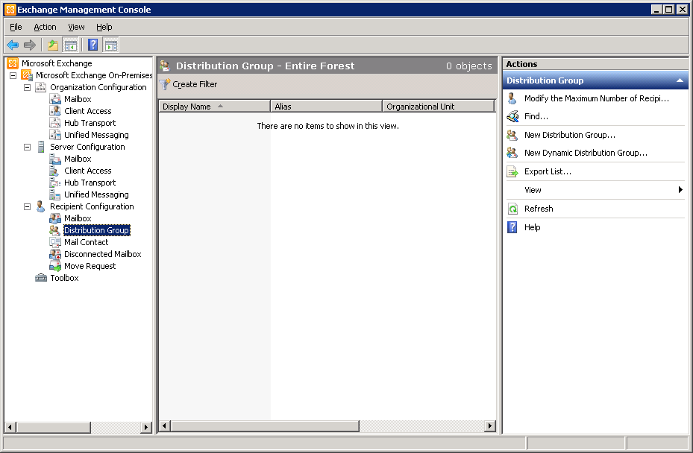Select Unified Messaging under Server Configuration
This screenshot has width=693, height=453.
tap(96, 194)
